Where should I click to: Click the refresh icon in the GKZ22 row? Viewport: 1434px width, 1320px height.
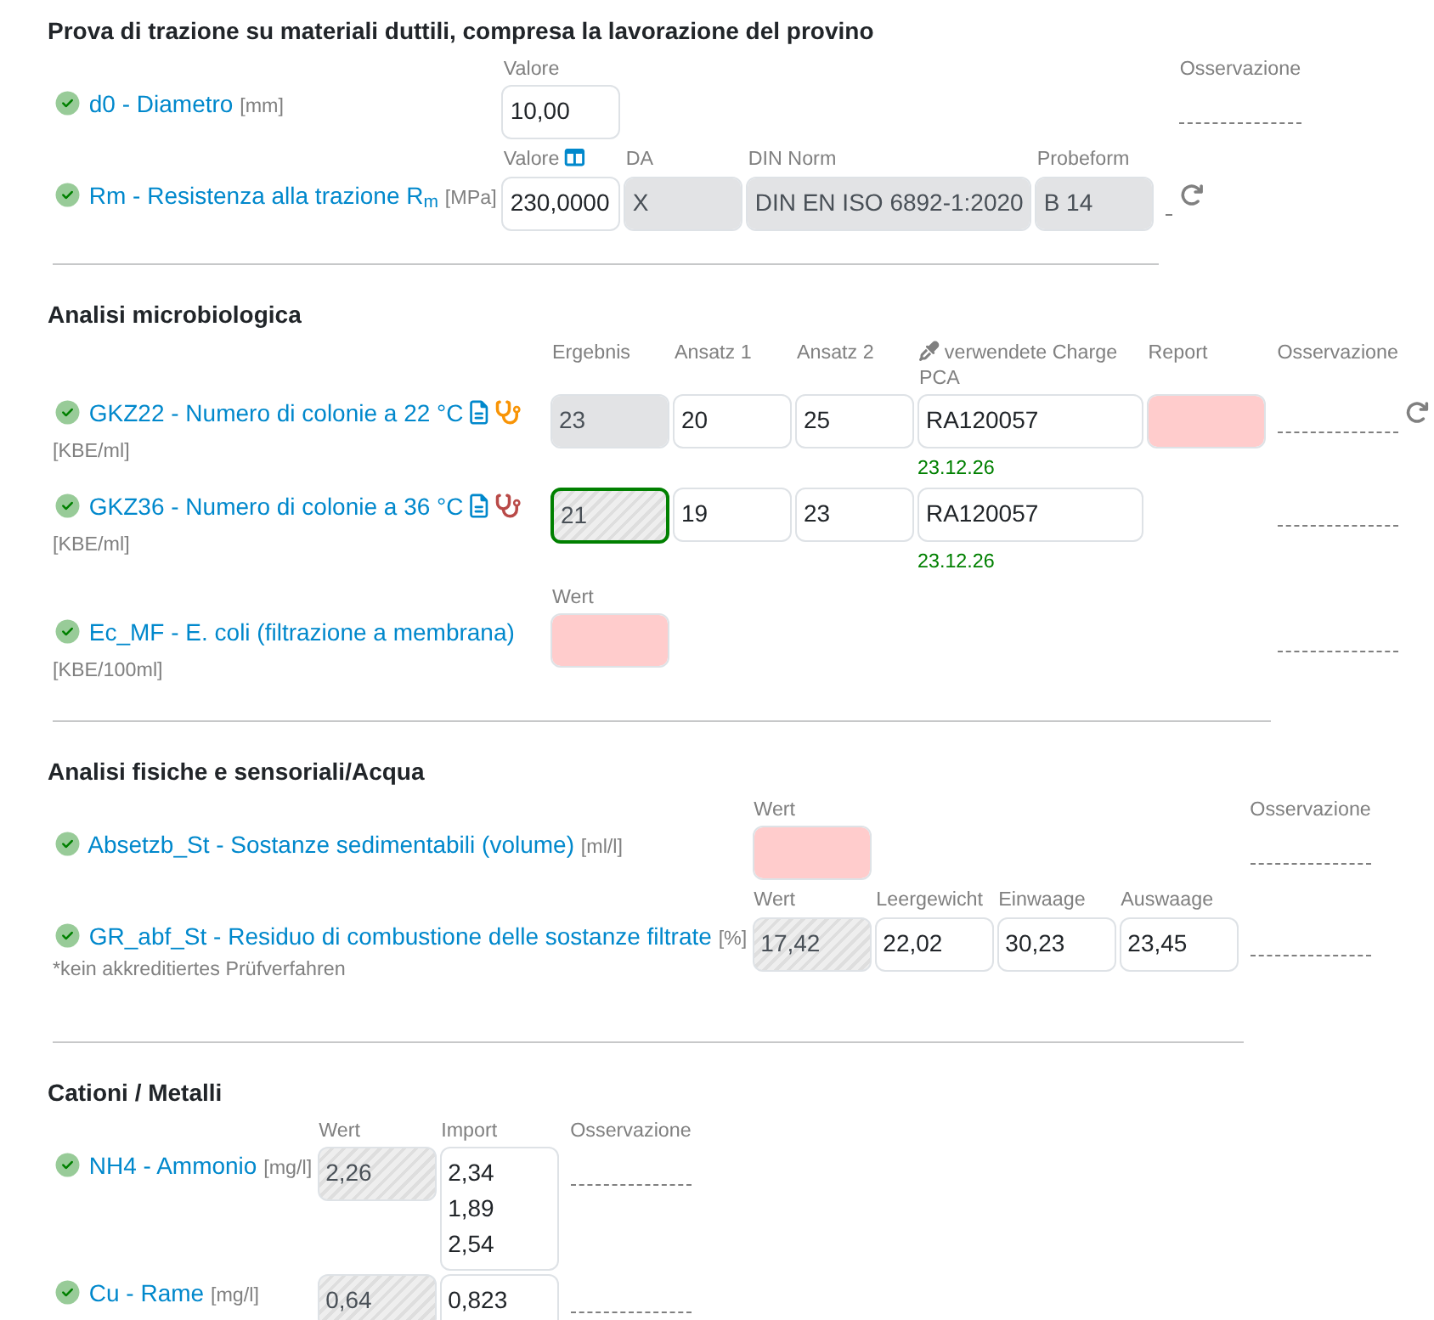coord(1417,413)
